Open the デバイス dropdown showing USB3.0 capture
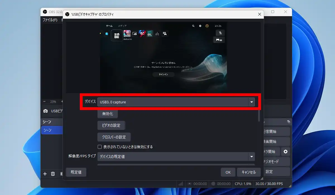335x195 pixels. click(176, 102)
